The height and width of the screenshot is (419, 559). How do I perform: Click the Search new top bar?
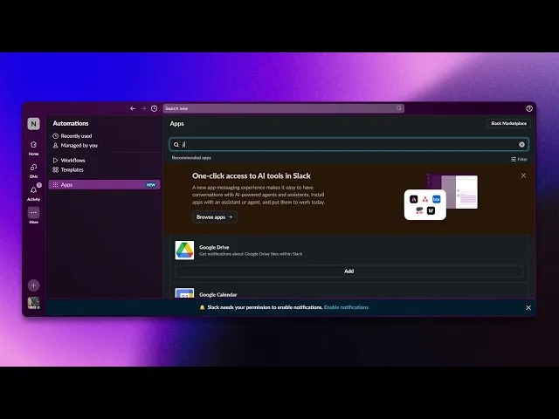pos(283,108)
